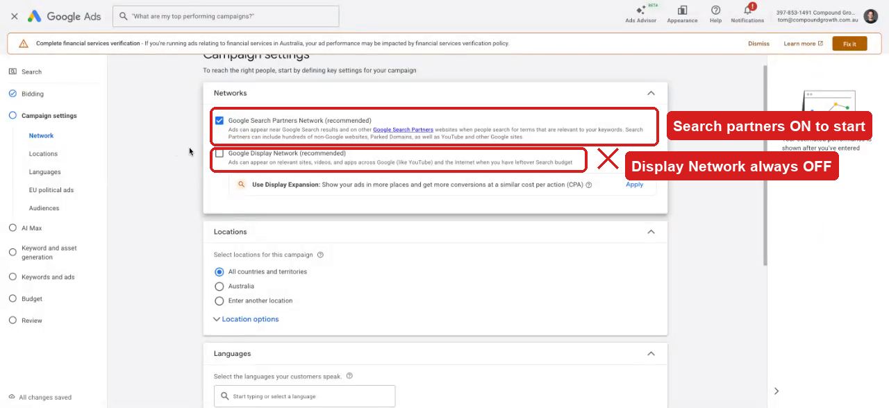Close the campaign editor with the X icon

tap(14, 16)
